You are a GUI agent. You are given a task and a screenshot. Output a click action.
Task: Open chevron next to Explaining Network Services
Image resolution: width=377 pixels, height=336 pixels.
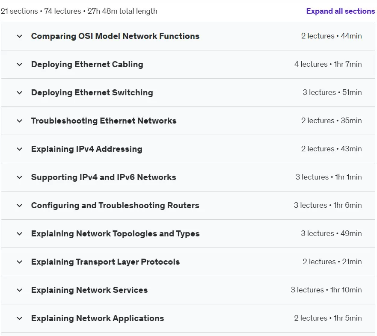[x=20, y=290]
